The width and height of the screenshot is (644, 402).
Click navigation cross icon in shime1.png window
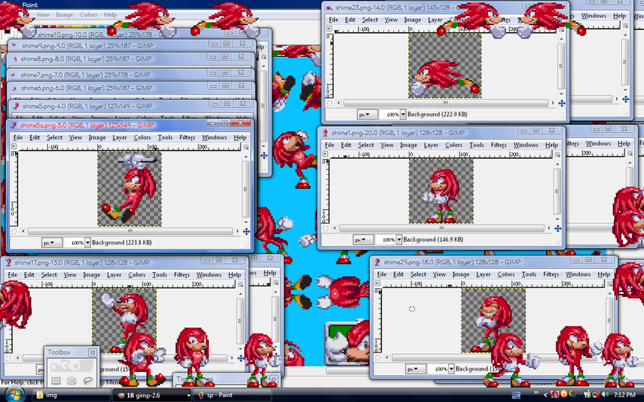tap(557, 228)
